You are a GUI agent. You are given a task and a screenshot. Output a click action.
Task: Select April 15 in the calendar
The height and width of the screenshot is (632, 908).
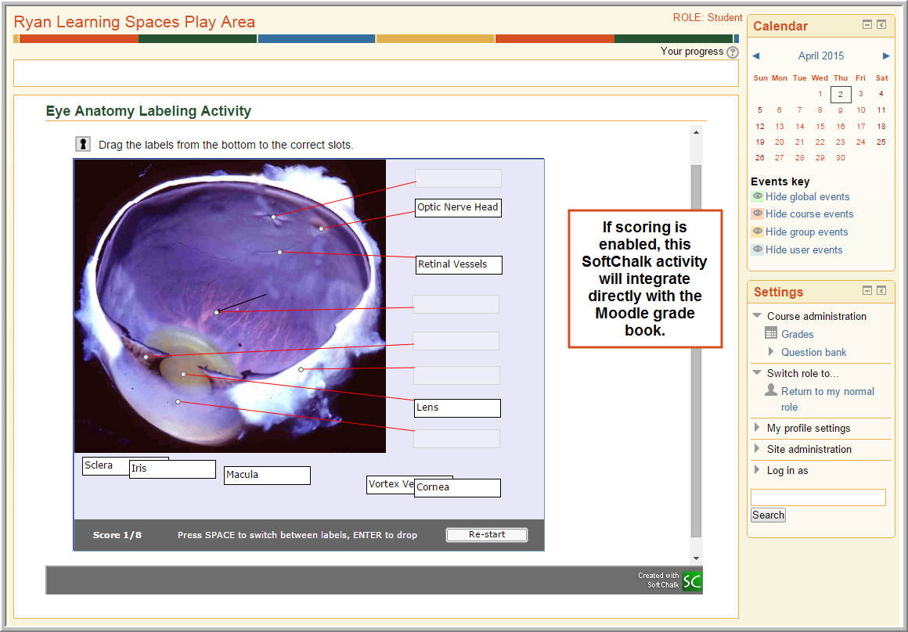point(820,126)
